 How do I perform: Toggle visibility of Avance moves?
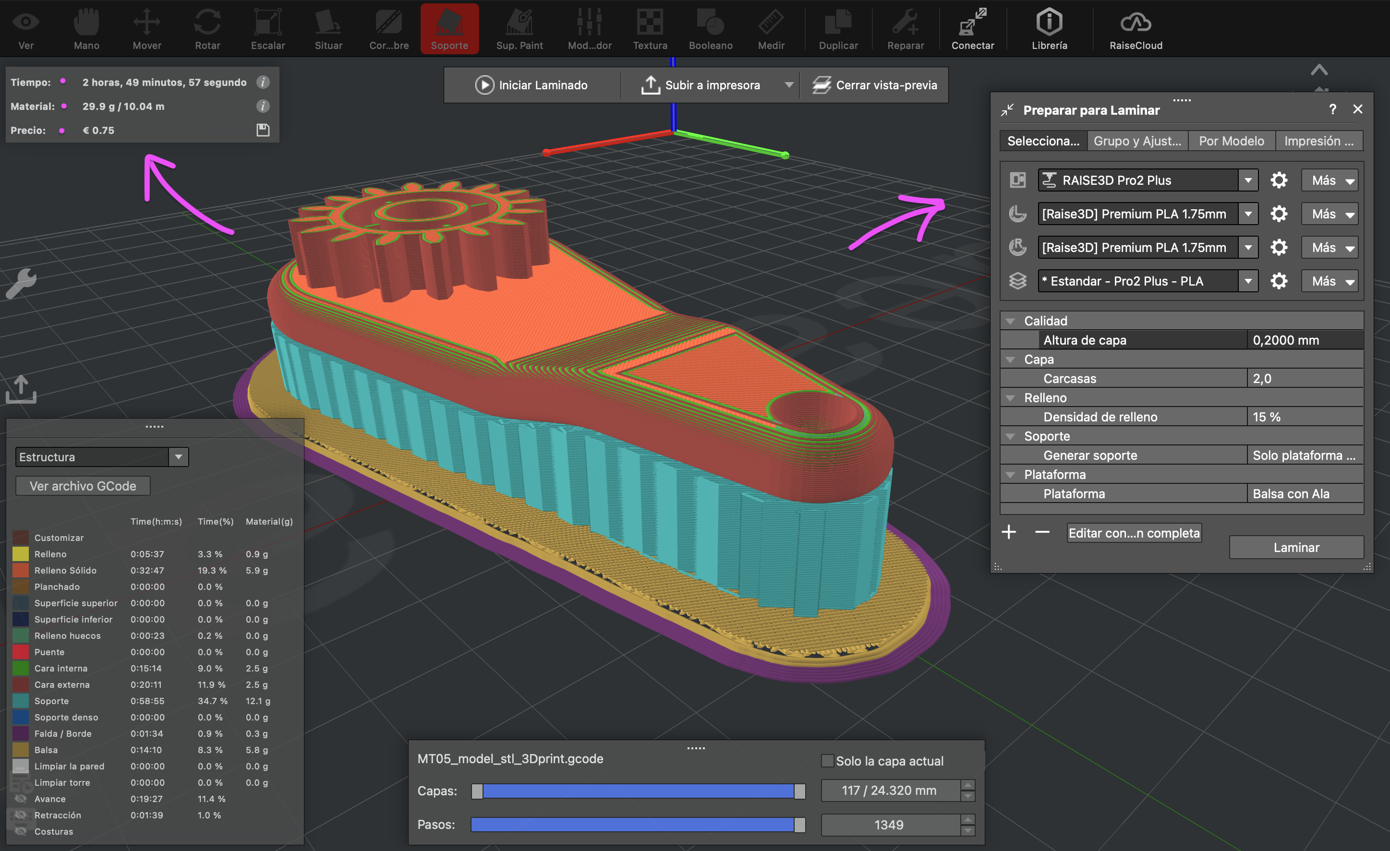pos(21,799)
